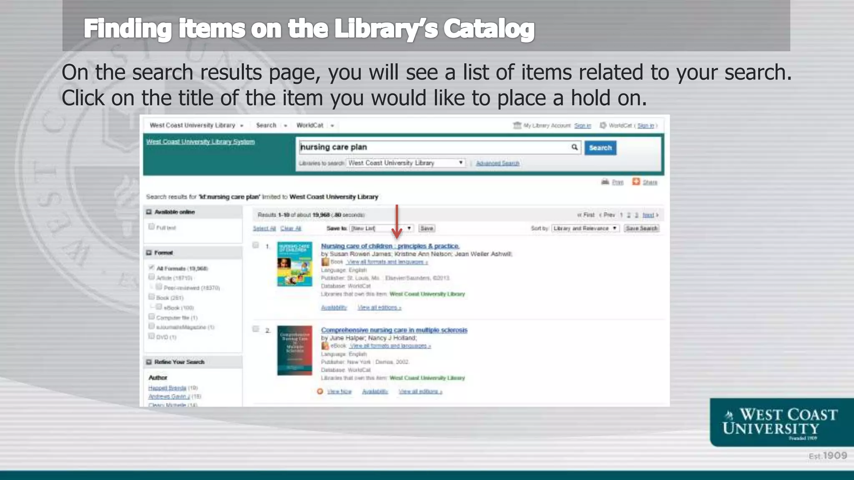Enable the Full text checkbox
Viewport: 854px width, 480px height.
(x=151, y=227)
